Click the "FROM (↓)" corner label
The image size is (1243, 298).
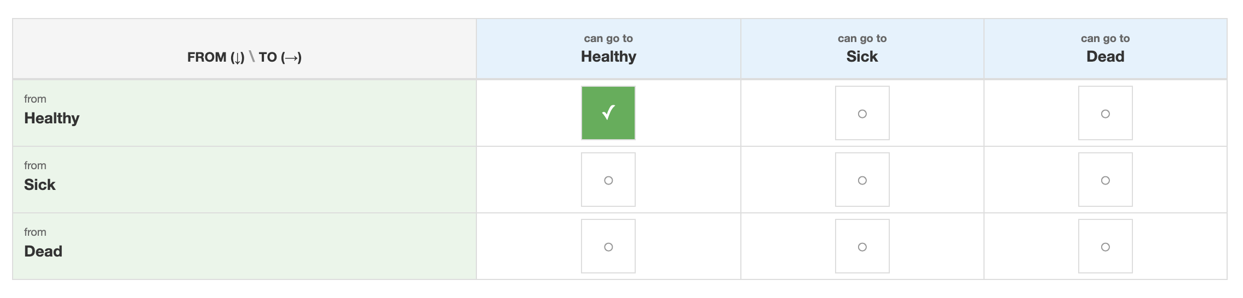pos(216,57)
